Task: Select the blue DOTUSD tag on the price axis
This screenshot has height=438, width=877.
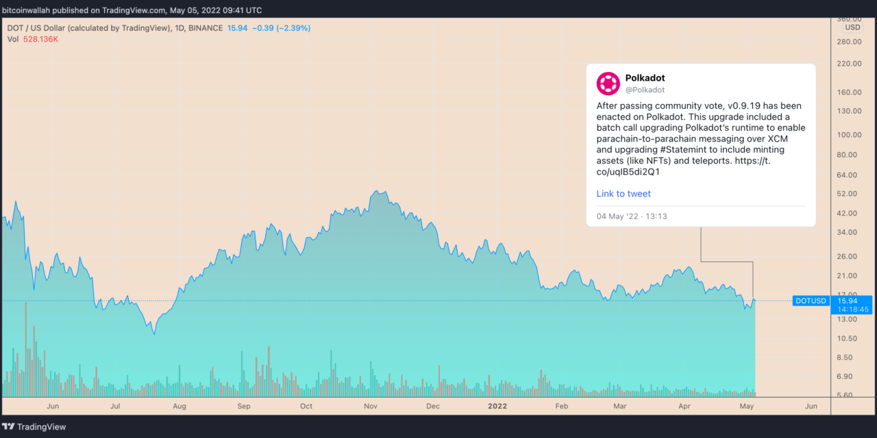Action: pos(810,300)
